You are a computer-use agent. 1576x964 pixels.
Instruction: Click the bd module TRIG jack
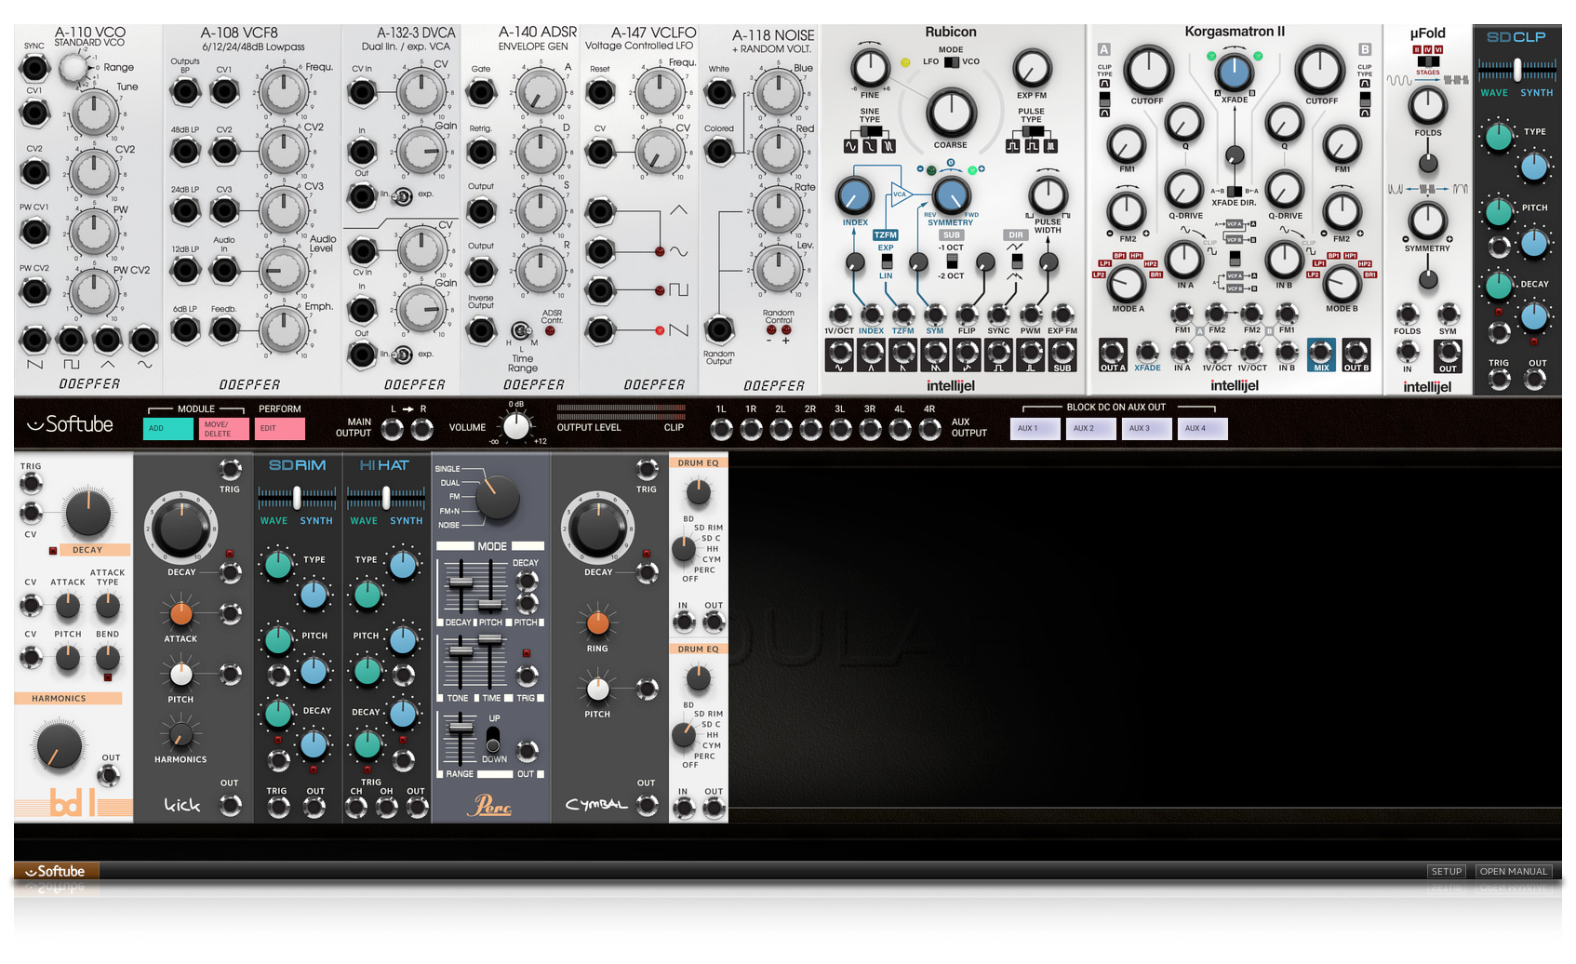pos(31,483)
